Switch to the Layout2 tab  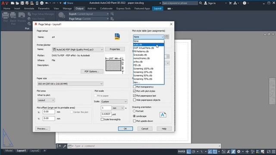click(x=35, y=151)
